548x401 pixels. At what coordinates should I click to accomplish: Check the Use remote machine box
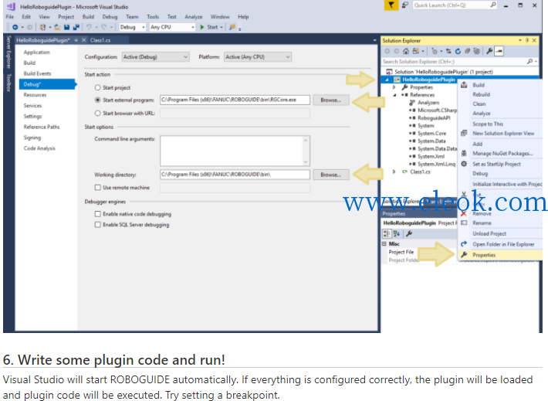click(98, 188)
